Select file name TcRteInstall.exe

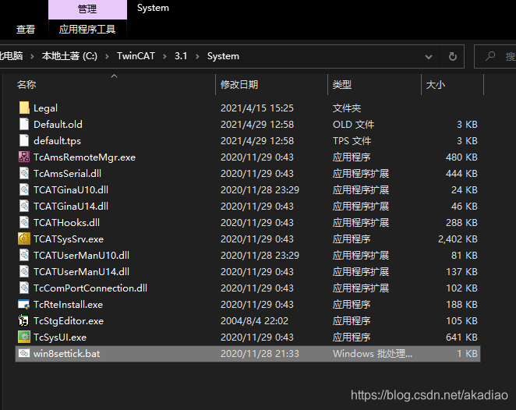68,305
